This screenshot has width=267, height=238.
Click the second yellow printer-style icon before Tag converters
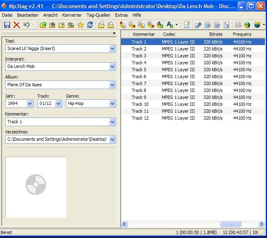111,25
